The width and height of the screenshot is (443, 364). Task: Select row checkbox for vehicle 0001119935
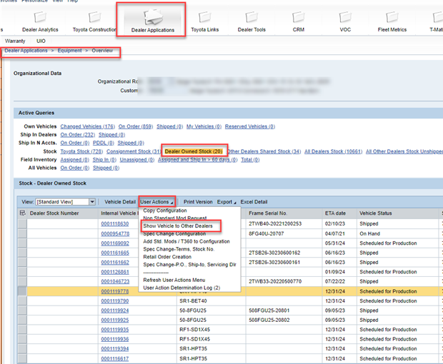click(22, 330)
